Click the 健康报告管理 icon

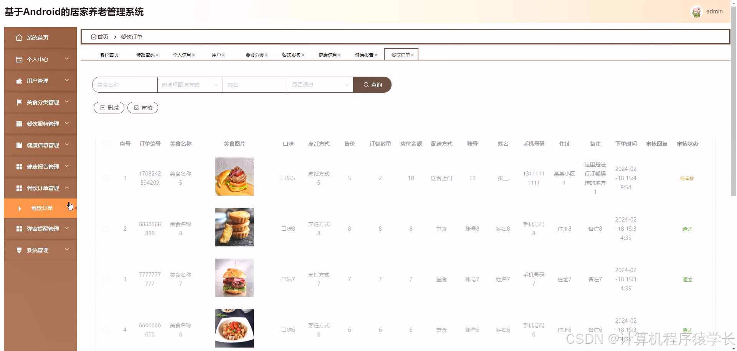pyautogui.click(x=19, y=167)
